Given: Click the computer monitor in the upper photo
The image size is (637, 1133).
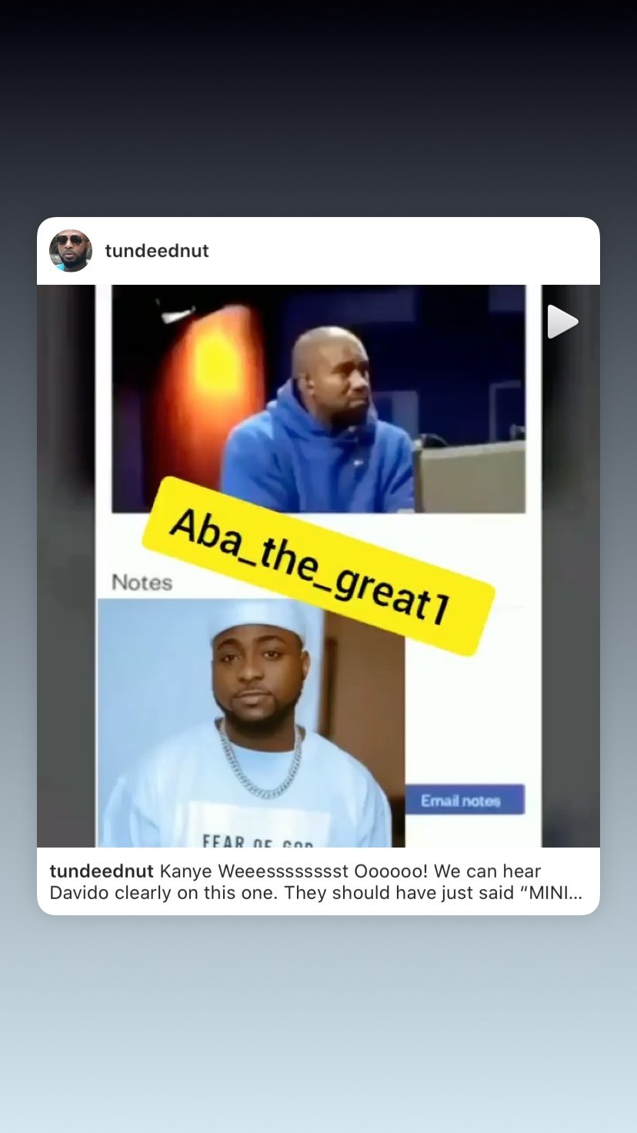Looking at the screenshot, I should [471, 477].
